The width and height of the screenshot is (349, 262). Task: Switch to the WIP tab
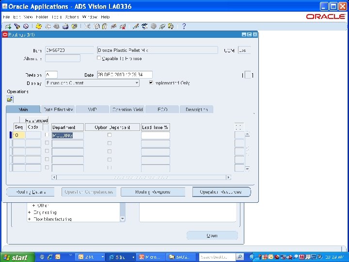click(x=93, y=109)
